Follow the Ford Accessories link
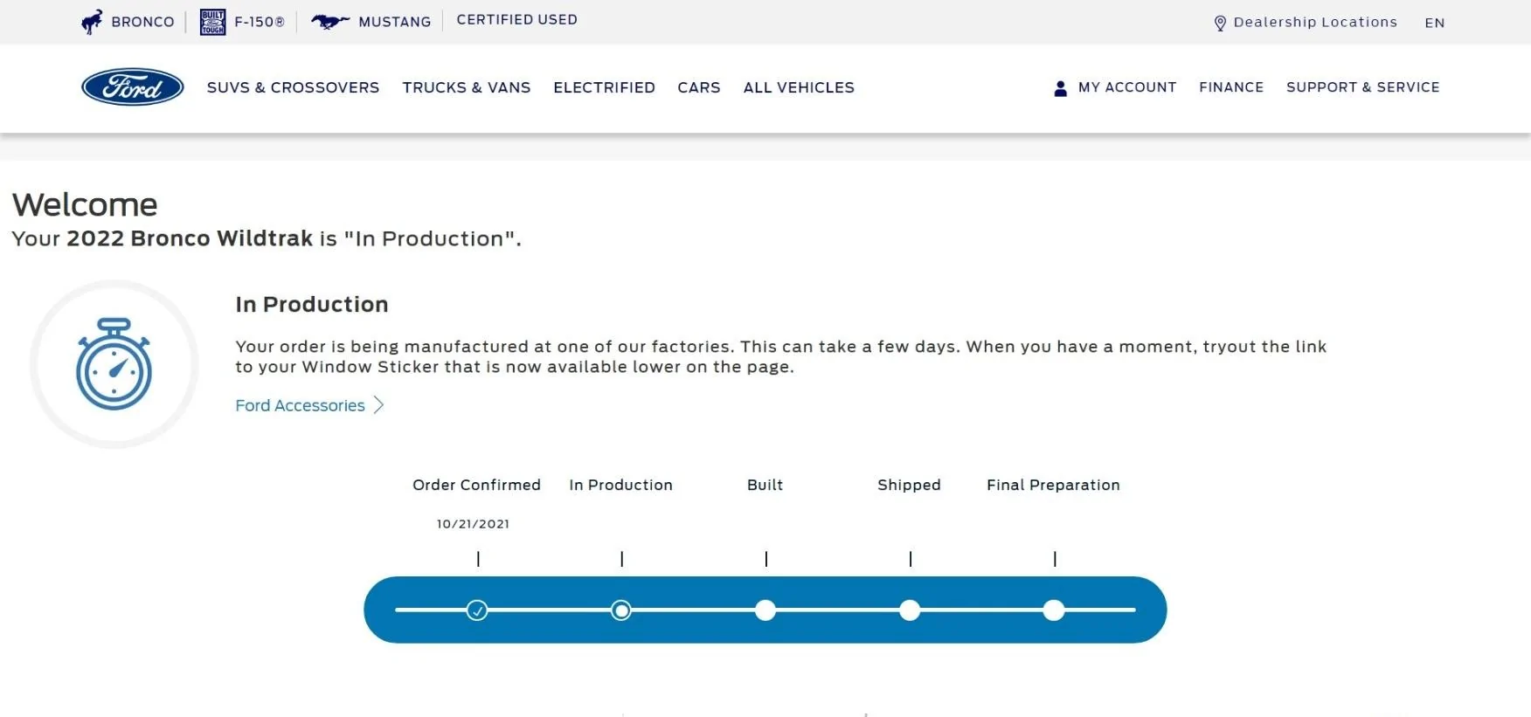Image resolution: width=1531 pixels, height=717 pixels. tap(300, 405)
